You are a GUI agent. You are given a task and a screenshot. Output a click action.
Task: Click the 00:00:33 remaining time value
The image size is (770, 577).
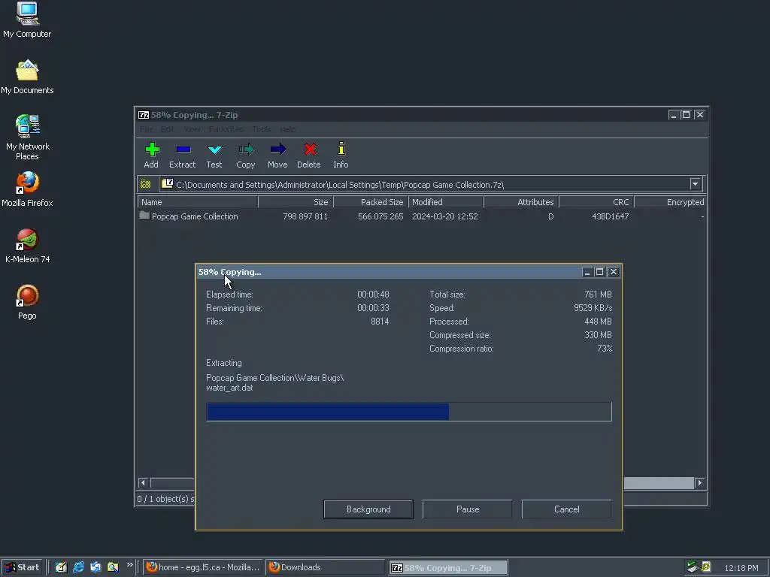(x=373, y=308)
